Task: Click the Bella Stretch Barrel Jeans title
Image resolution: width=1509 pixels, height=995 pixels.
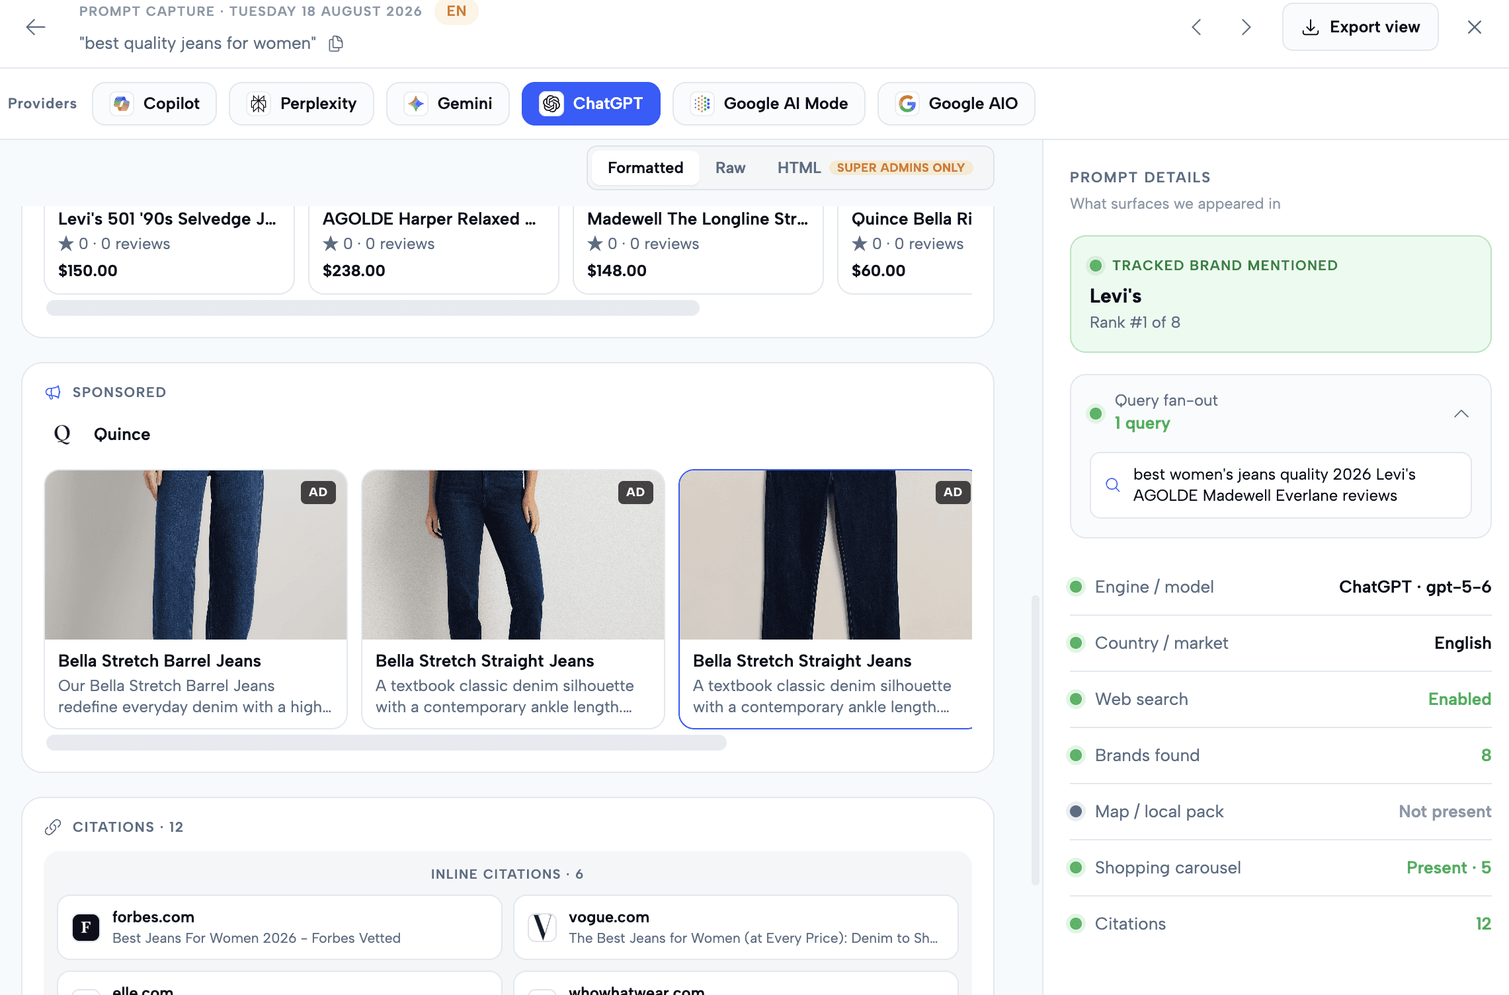Action: [x=159, y=661]
